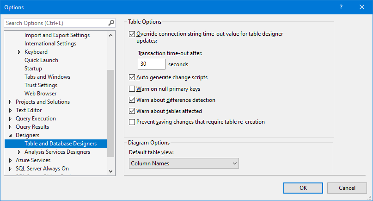Toggle Override connection string time-out checkbox
This screenshot has width=373, height=201.
[x=132, y=34]
